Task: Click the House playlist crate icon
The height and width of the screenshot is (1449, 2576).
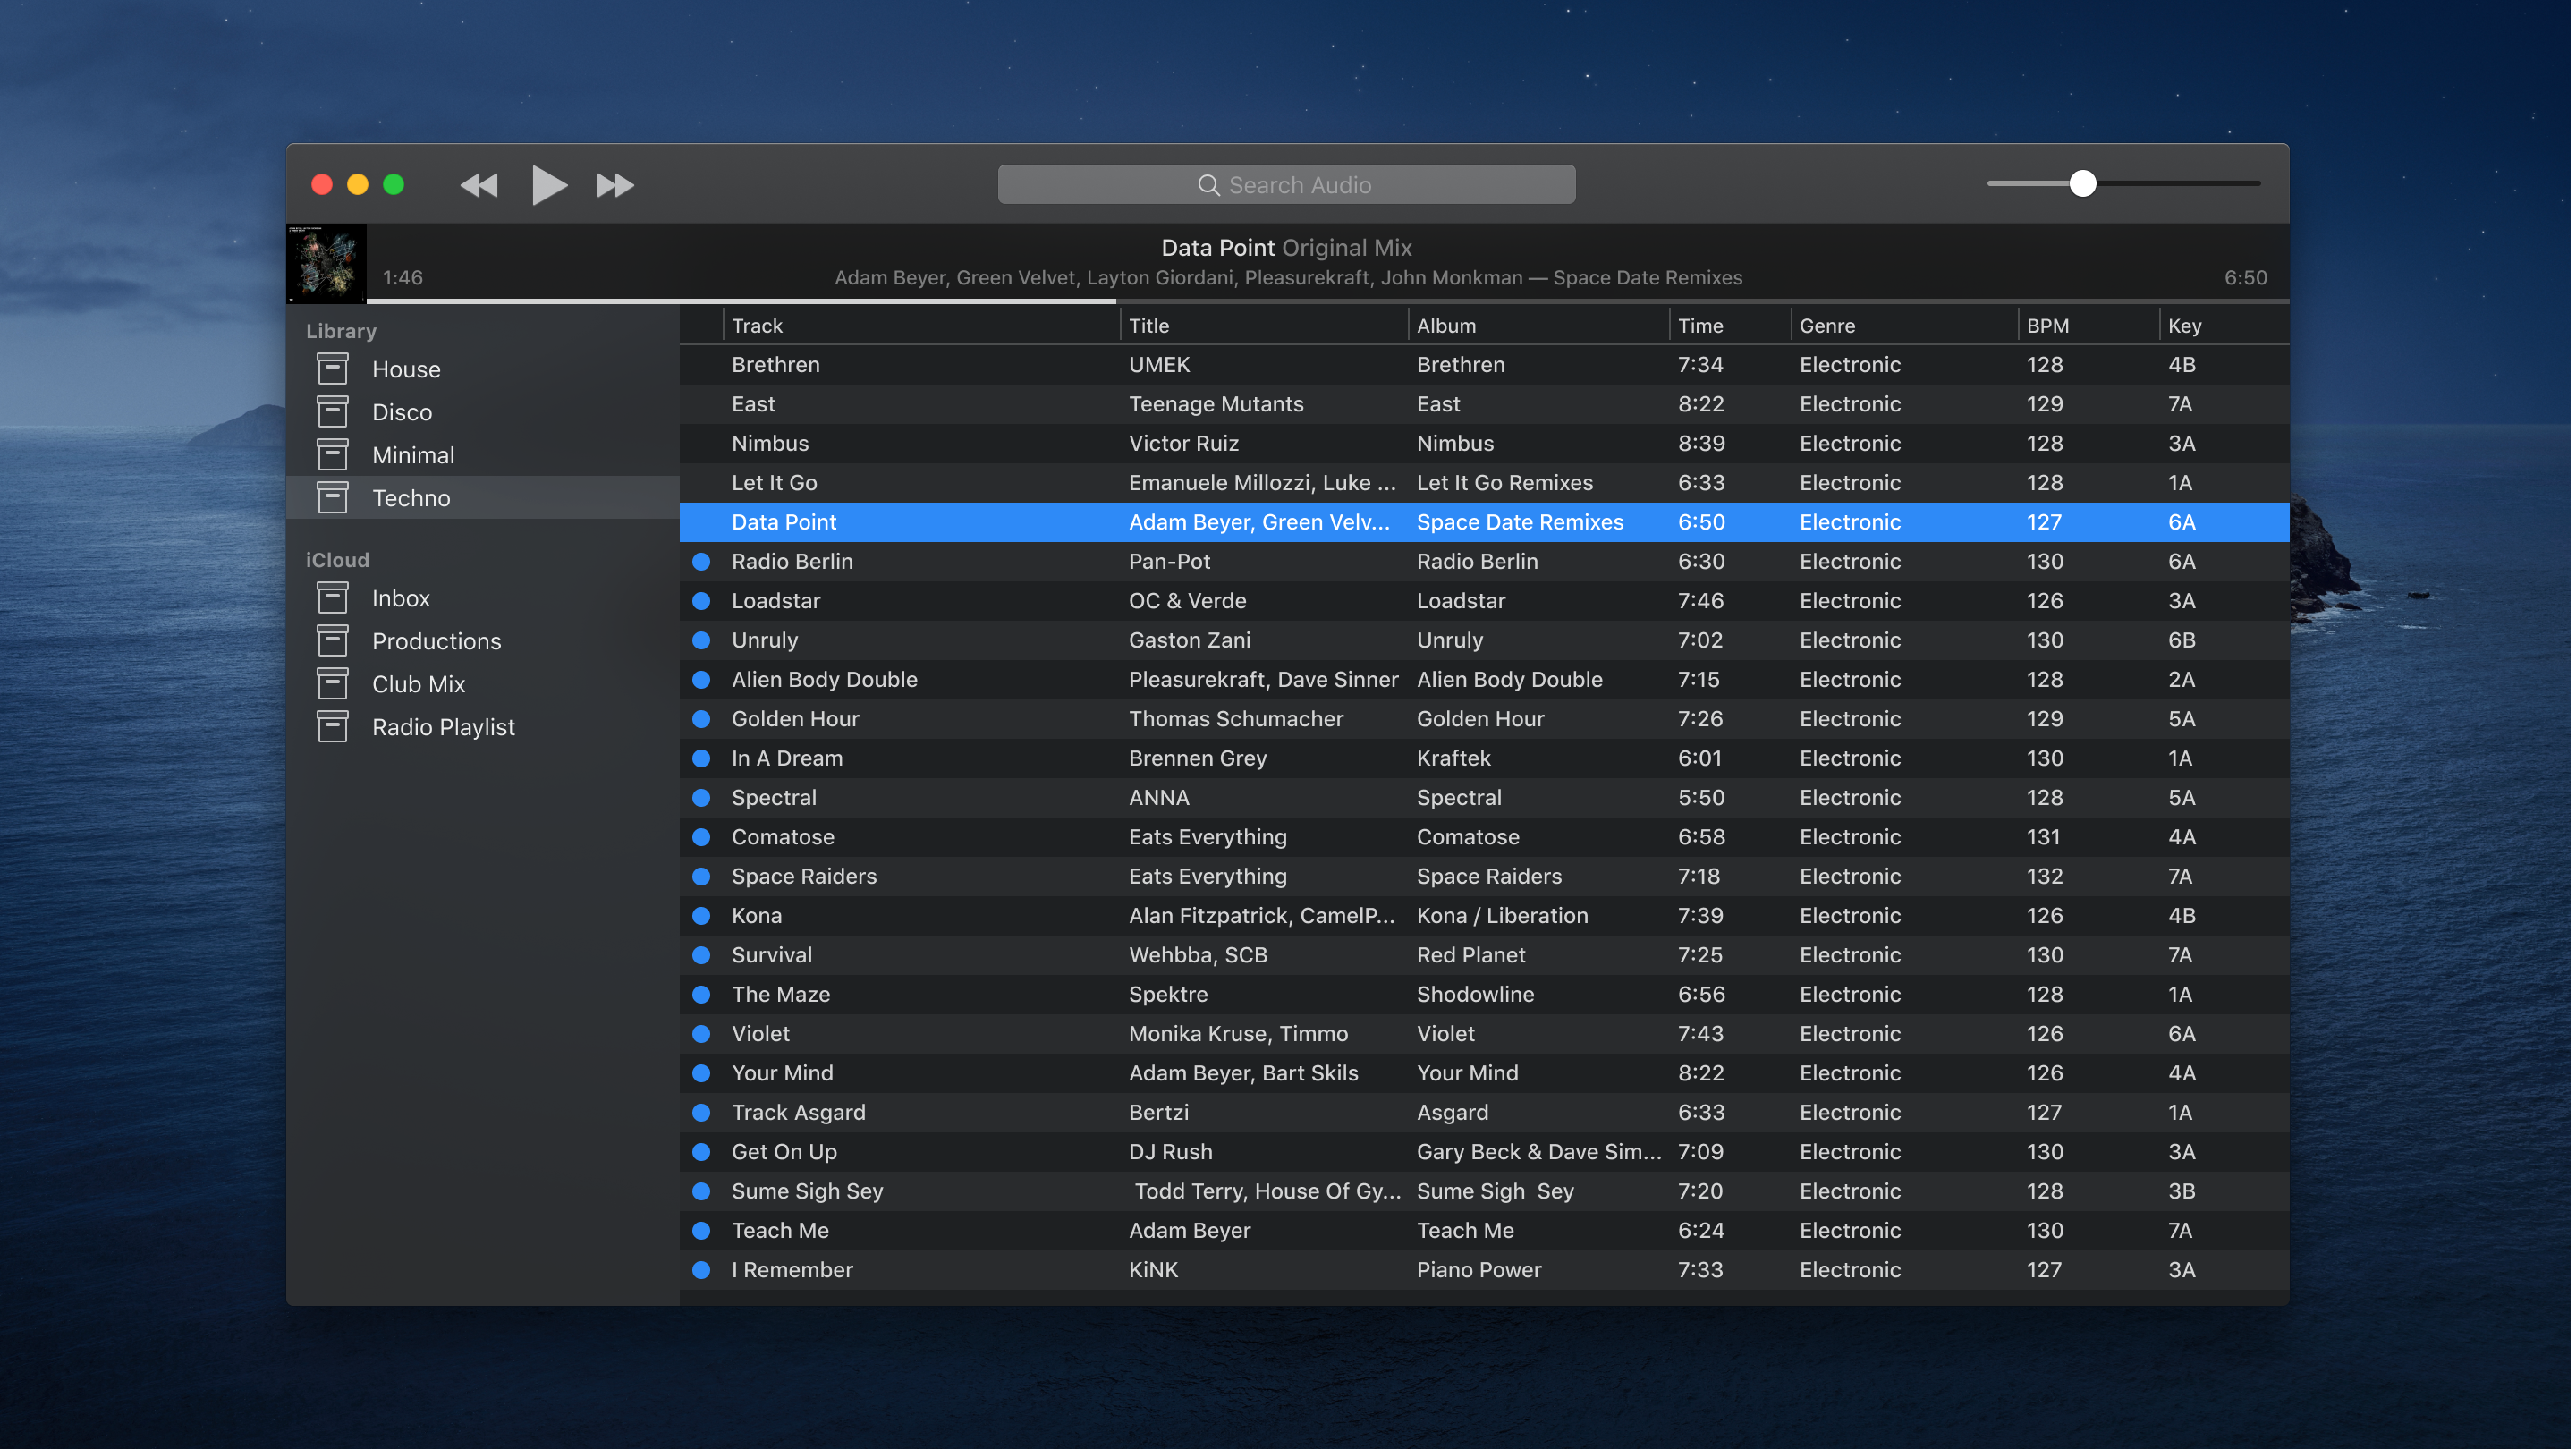Action: pos(332,369)
